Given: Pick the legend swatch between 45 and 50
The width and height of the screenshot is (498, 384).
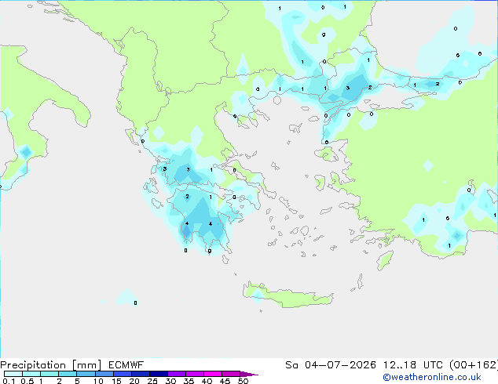Looking at the screenshot, I should [x=231, y=374].
